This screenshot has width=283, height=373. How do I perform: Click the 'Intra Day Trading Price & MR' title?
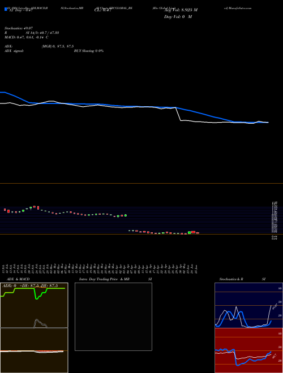pos(105,279)
